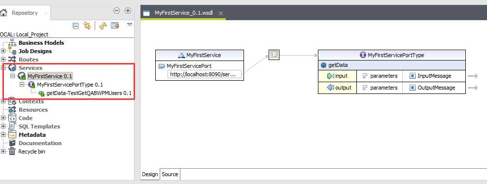Open the OutputMessage element
The height and width of the screenshot is (184, 487).
434,88
